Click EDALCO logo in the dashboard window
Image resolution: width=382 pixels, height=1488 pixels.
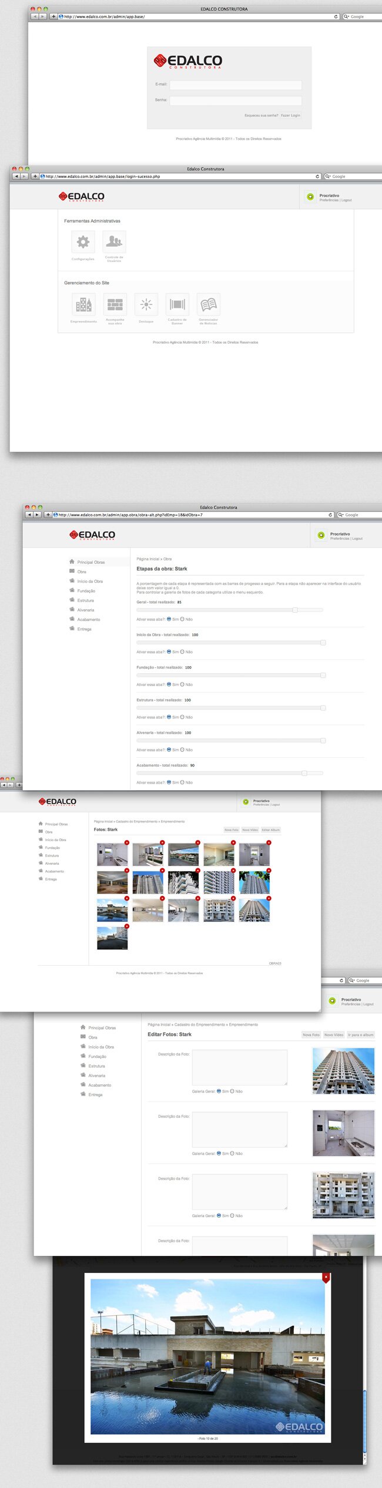pos(81,196)
